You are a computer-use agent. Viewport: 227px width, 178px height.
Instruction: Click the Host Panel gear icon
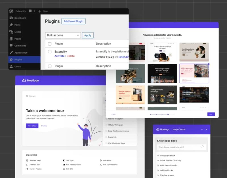(101, 160)
